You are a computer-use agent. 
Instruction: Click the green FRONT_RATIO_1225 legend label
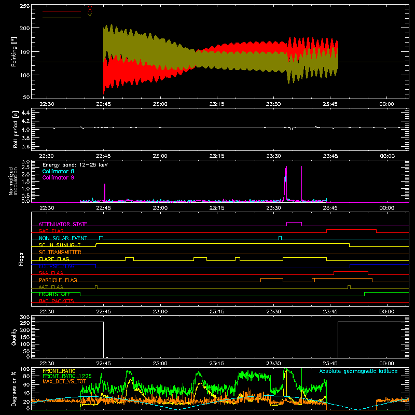67,376
